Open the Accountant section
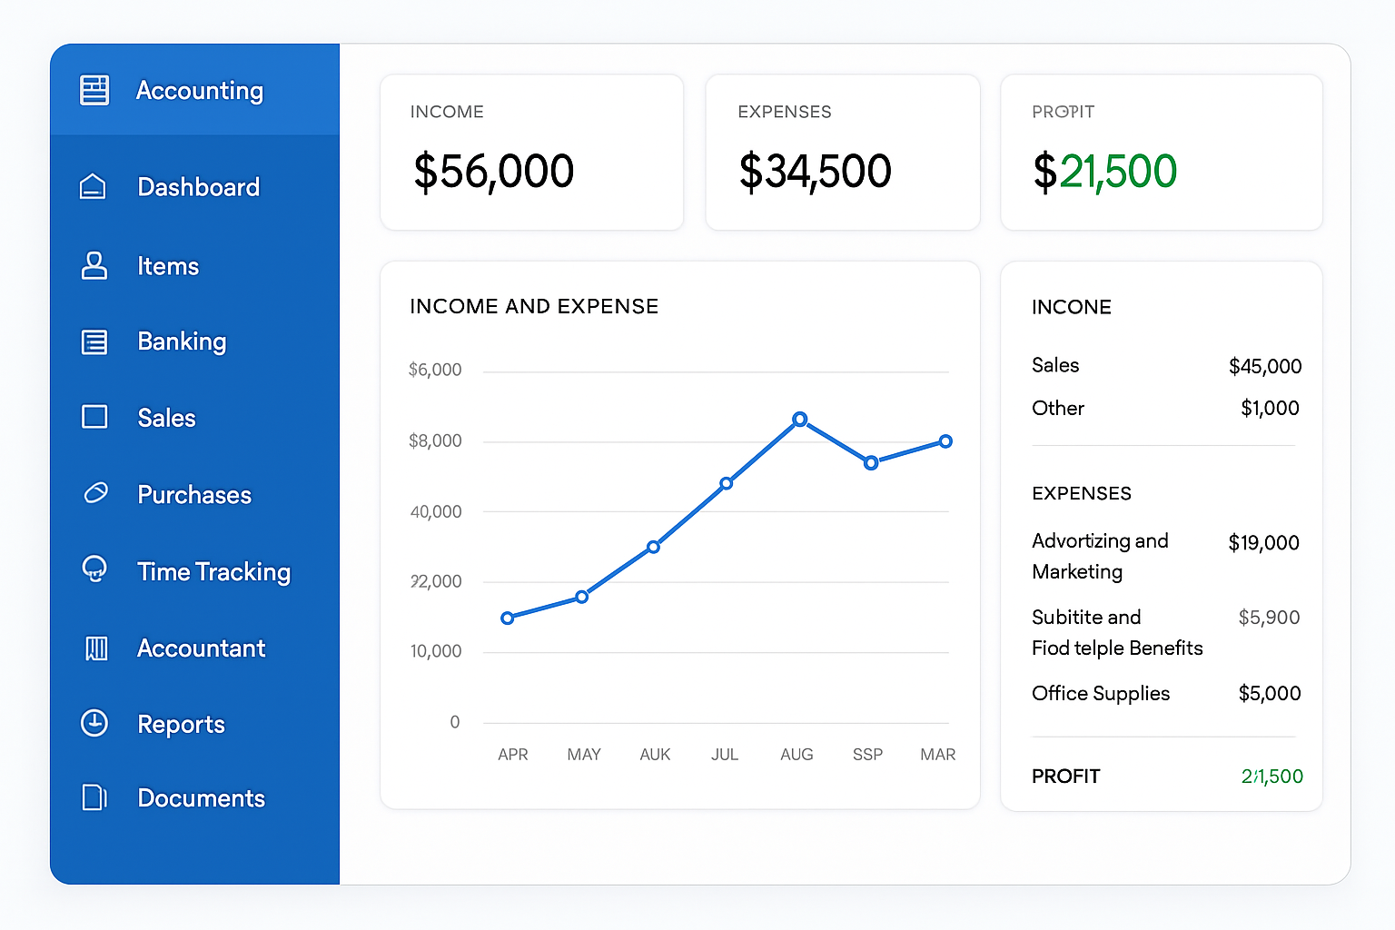The width and height of the screenshot is (1395, 930). pos(201,648)
